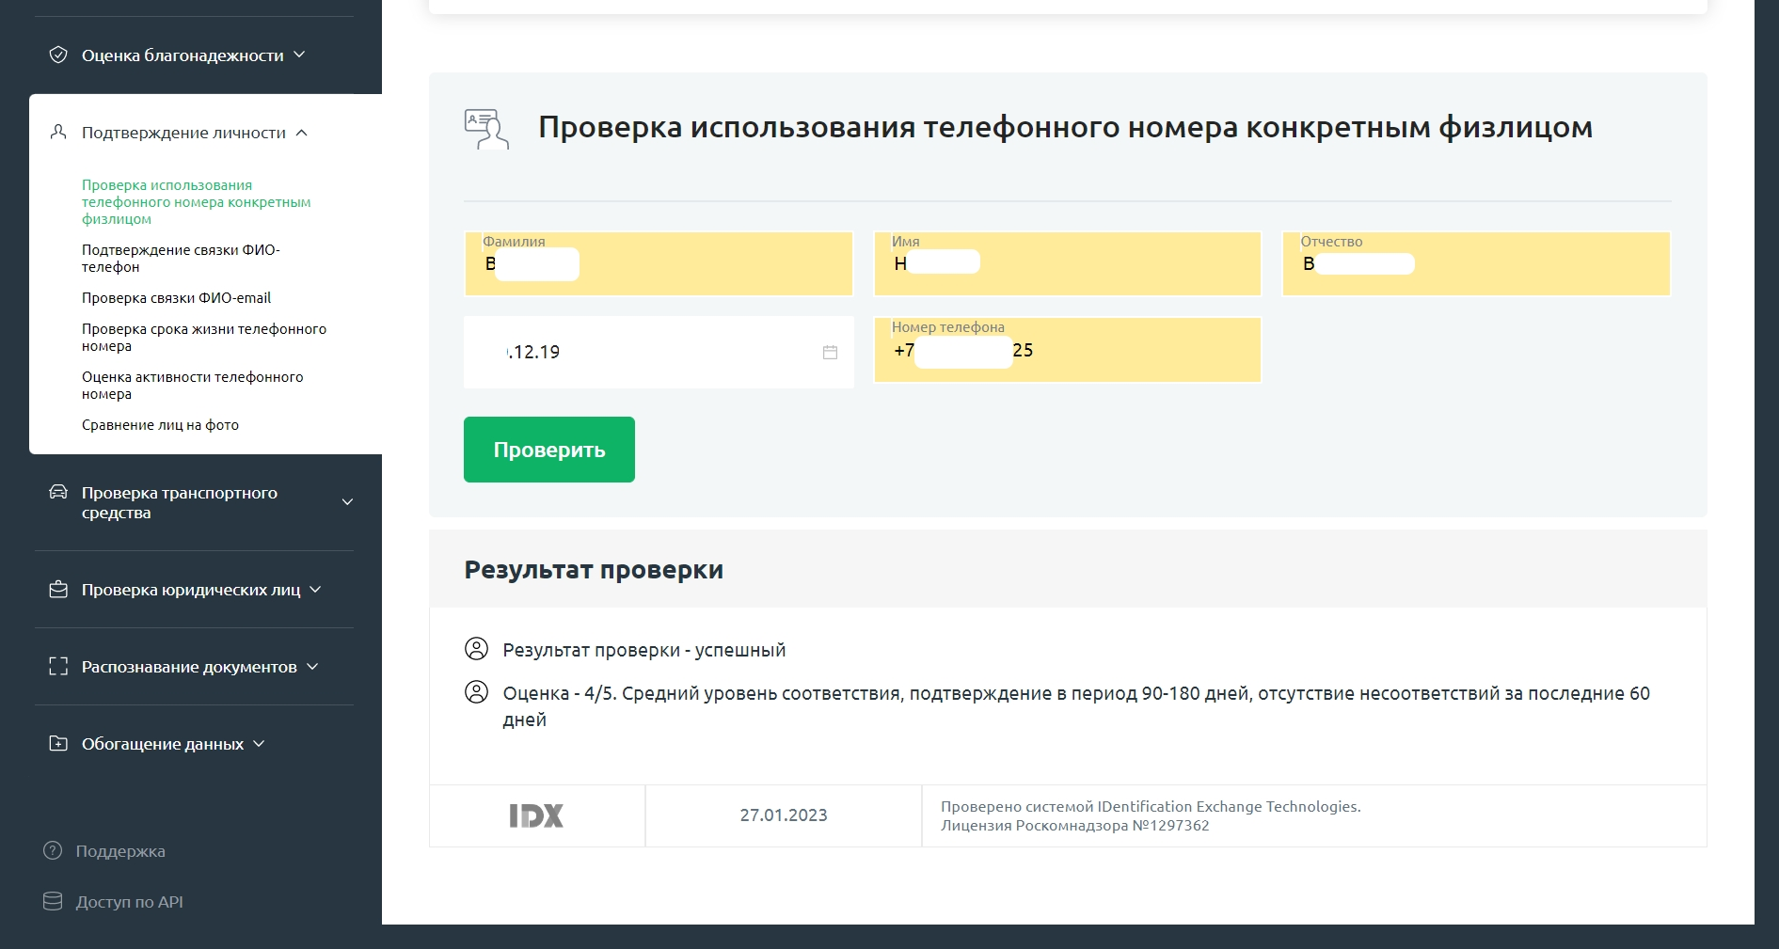1779x949 pixels.
Task: Open the Подтверждение связки ФИО-телефон link
Action: pos(184,258)
